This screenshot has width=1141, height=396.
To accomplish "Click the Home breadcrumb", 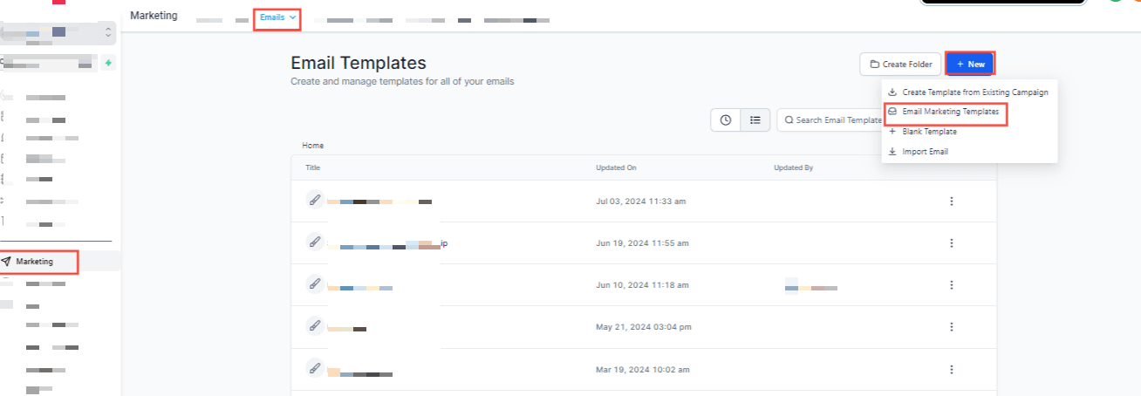I will (312, 146).
